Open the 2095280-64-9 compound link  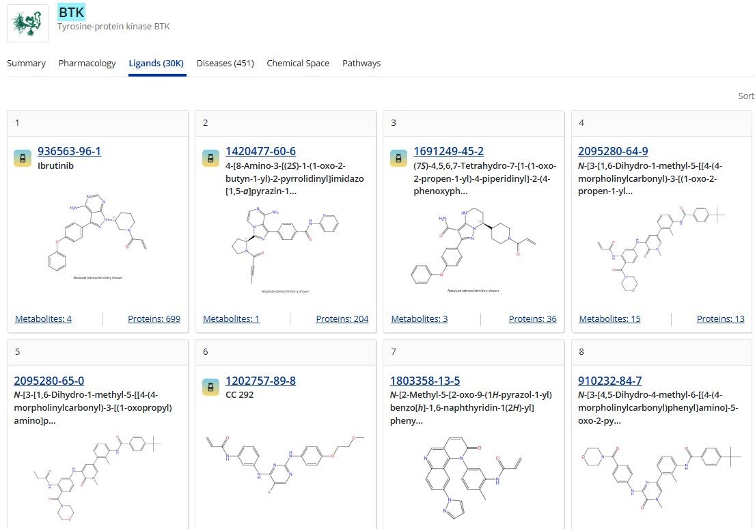coord(613,151)
